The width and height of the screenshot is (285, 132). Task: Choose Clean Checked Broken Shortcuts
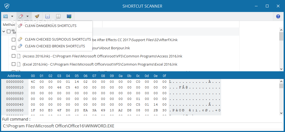coord(55,46)
